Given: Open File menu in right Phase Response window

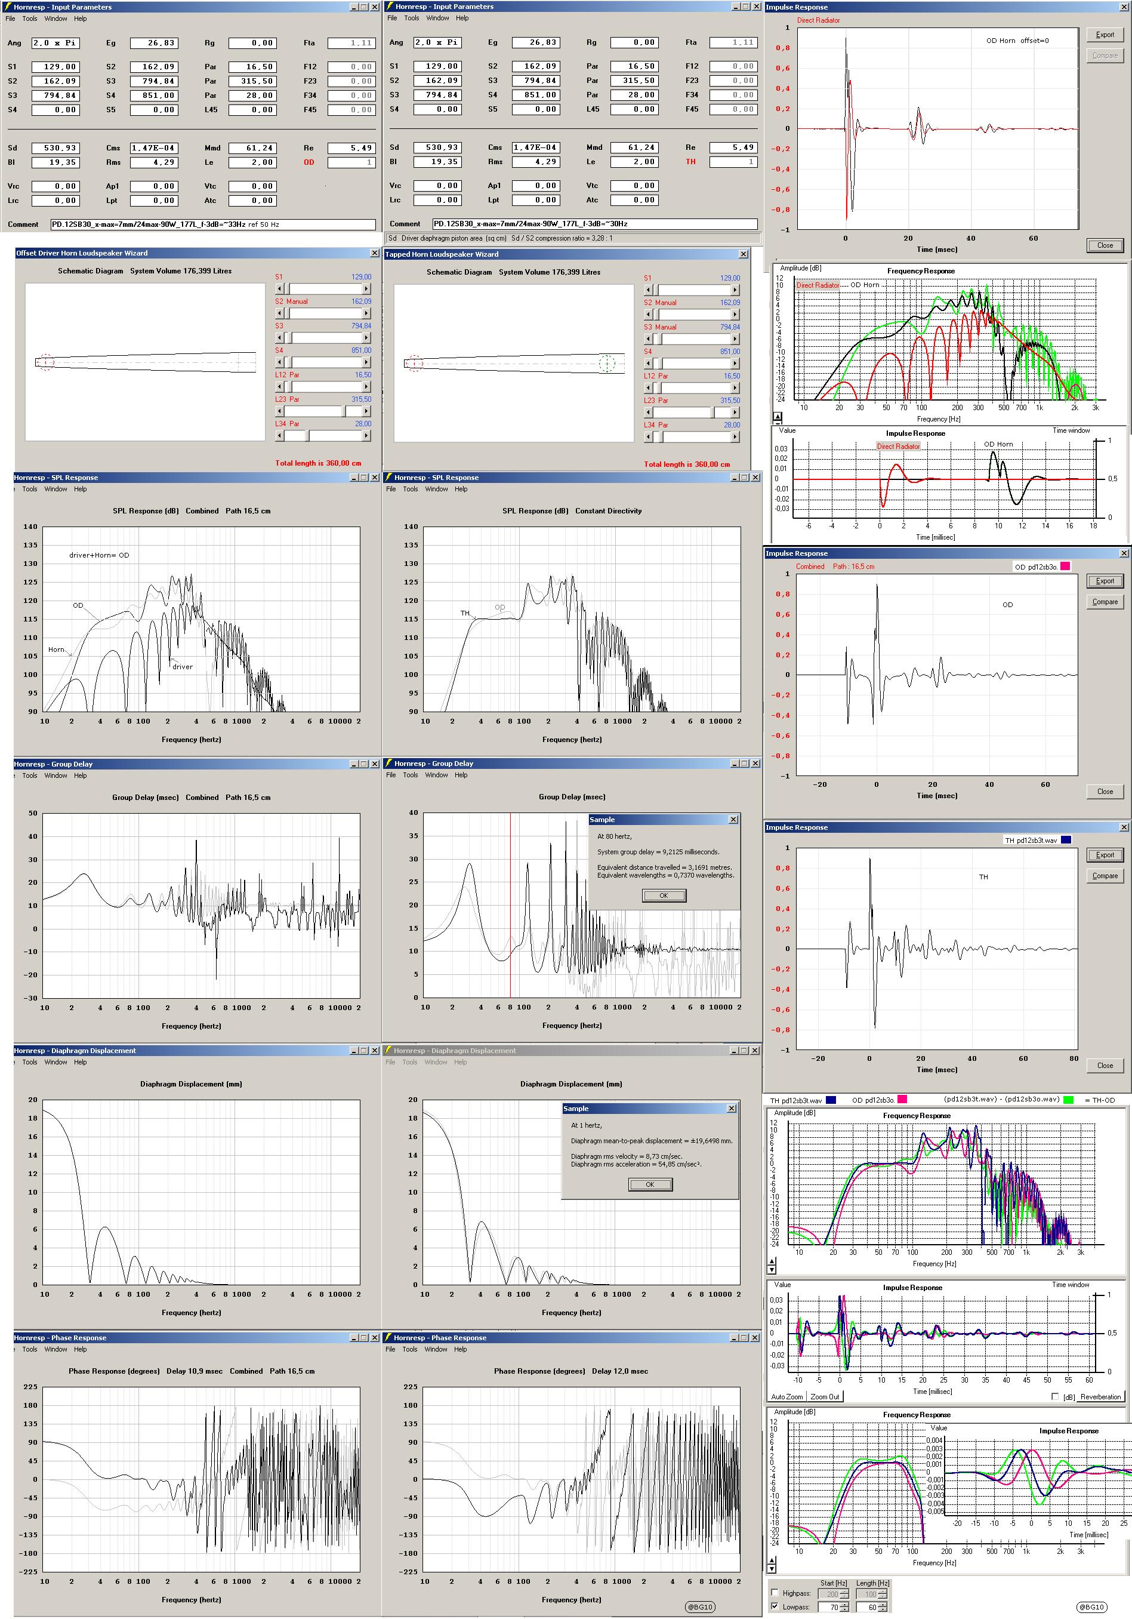Looking at the screenshot, I should [390, 1349].
